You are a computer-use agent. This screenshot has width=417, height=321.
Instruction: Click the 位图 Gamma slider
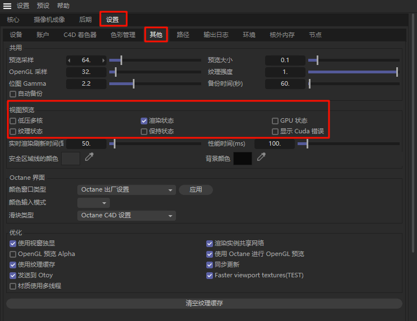tap(133, 83)
